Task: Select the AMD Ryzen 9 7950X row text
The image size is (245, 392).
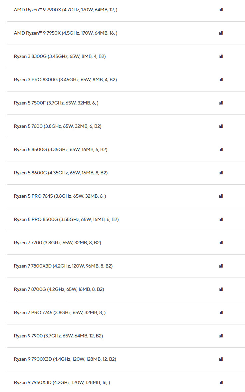Action: click(x=66, y=33)
